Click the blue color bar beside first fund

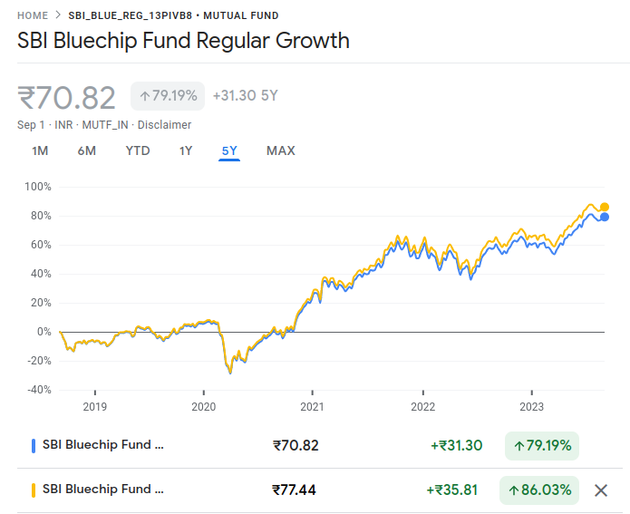pyautogui.click(x=34, y=446)
